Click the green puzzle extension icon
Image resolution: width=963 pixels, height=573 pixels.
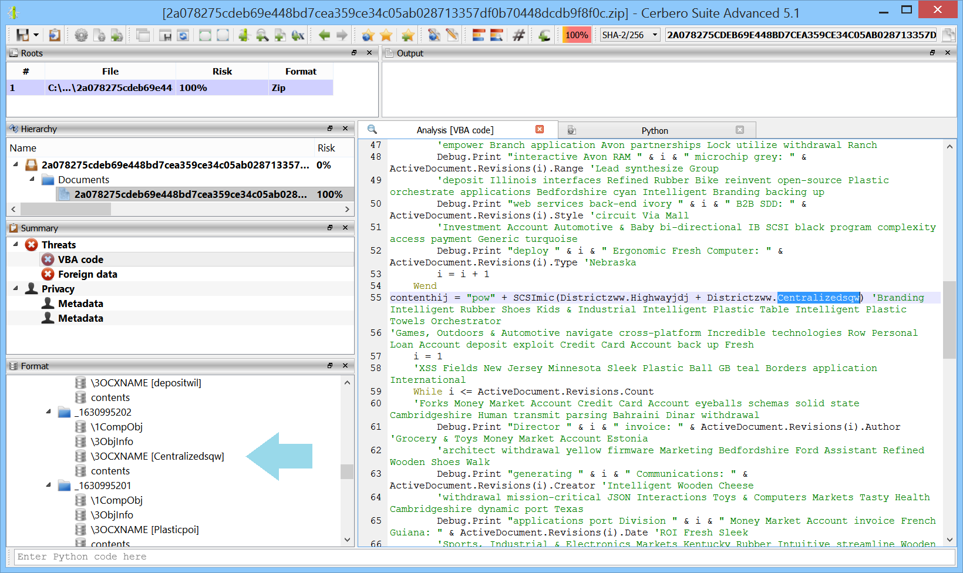(117, 35)
